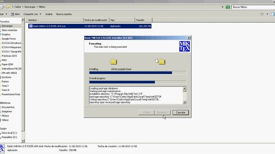Close the MiKTeX installer dialog
This screenshot has height=154, width=275.
coord(189,38)
